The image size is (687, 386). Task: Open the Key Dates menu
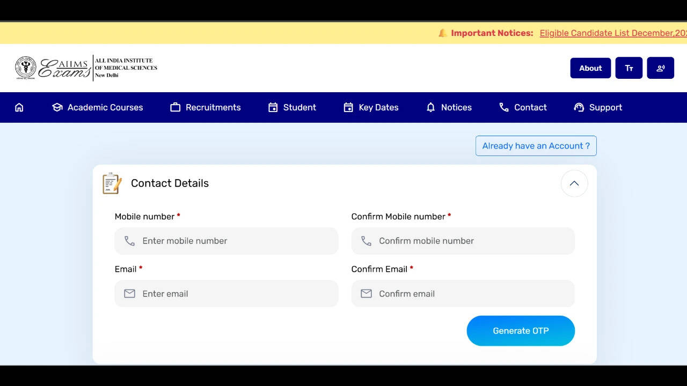tap(371, 107)
